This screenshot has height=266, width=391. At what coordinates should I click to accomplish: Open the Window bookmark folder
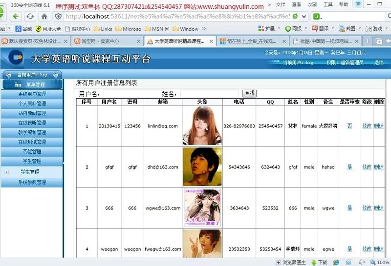186,29
